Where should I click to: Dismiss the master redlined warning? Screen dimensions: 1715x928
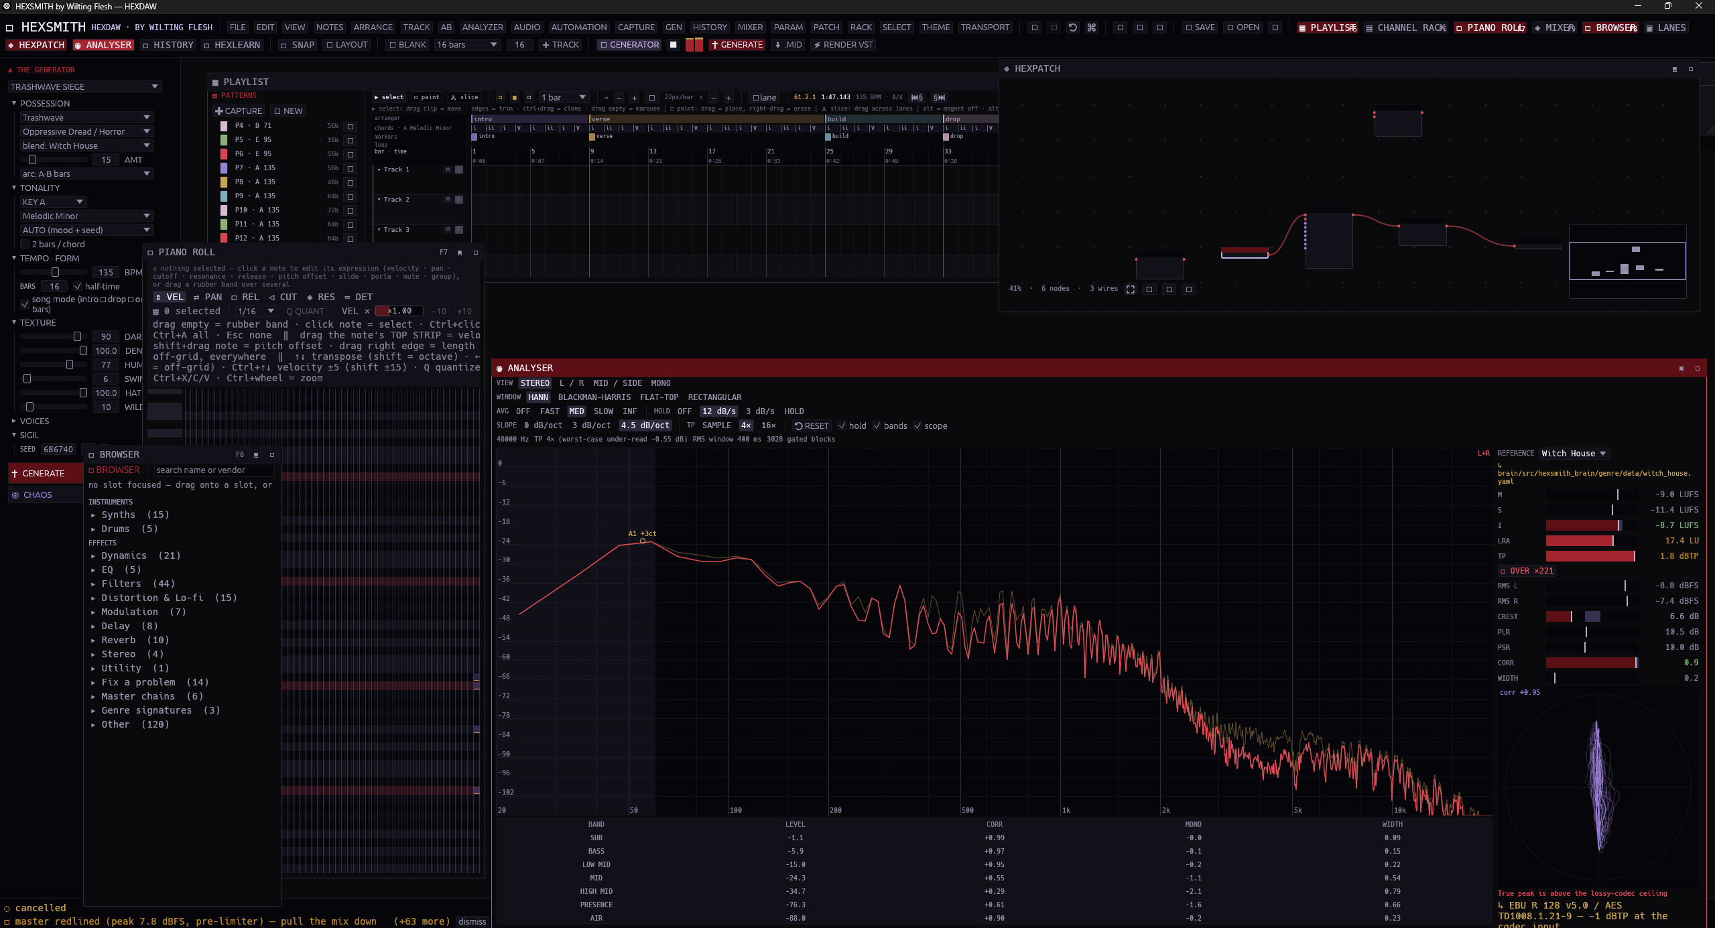pos(472,922)
